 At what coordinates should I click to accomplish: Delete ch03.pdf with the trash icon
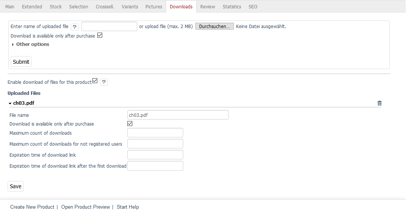pyautogui.click(x=379, y=103)
